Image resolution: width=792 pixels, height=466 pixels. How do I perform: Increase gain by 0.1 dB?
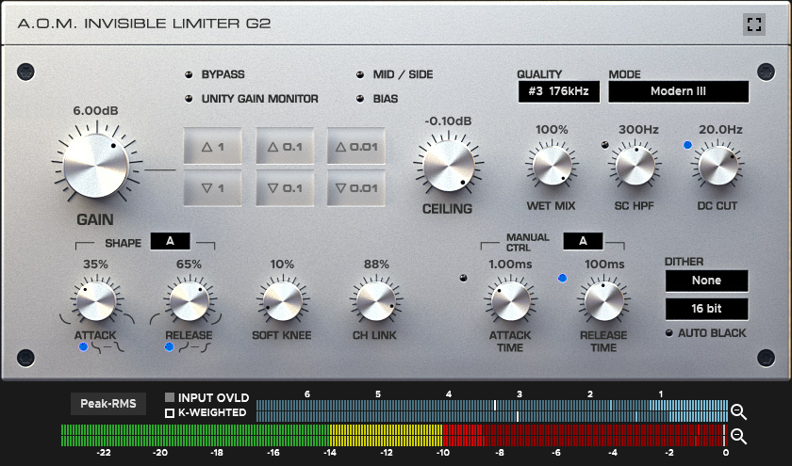click(285, 146)
